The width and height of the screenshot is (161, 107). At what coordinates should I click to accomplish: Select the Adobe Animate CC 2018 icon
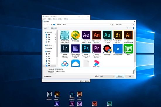pyautogui.click(x=97, y=37)
